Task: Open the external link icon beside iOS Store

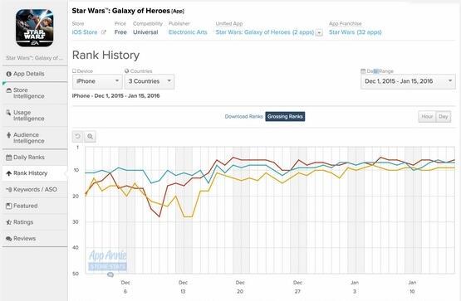Action: (104, 32)
